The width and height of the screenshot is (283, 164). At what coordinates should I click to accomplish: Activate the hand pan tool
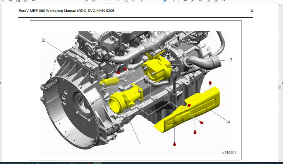(x=126, y=1)
